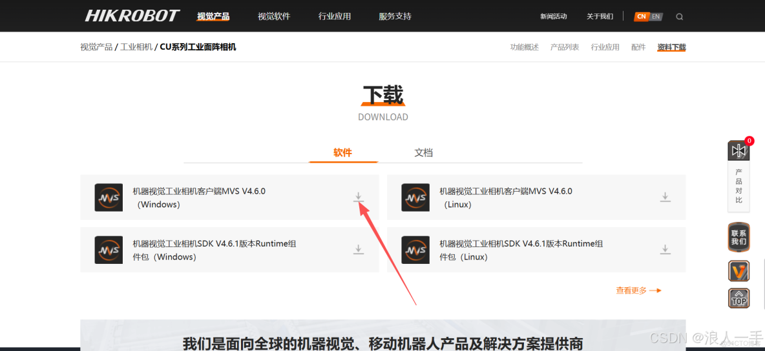Viewport: 765px width, 351px height.
Task: Jump to 行业应用 section in sub-navigation
Action: 605,47
